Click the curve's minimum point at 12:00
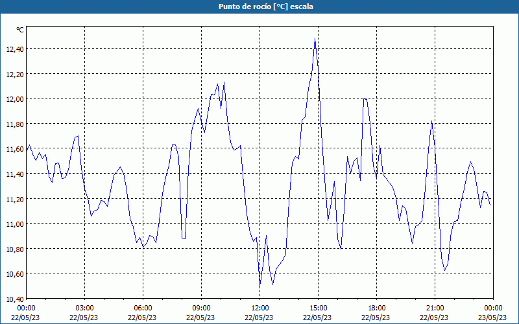Viewport: 519px width, 324px height. [260, 284]
